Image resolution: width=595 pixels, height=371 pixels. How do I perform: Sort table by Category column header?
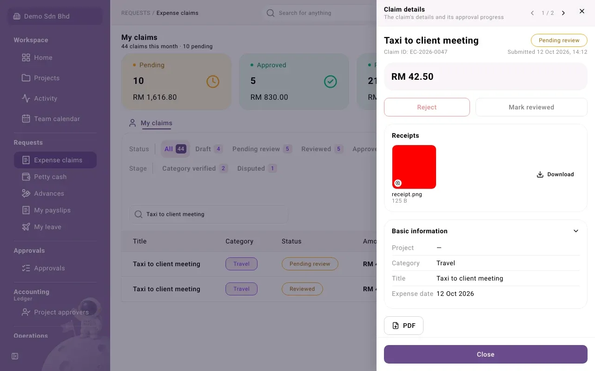(x=239, y=241)
